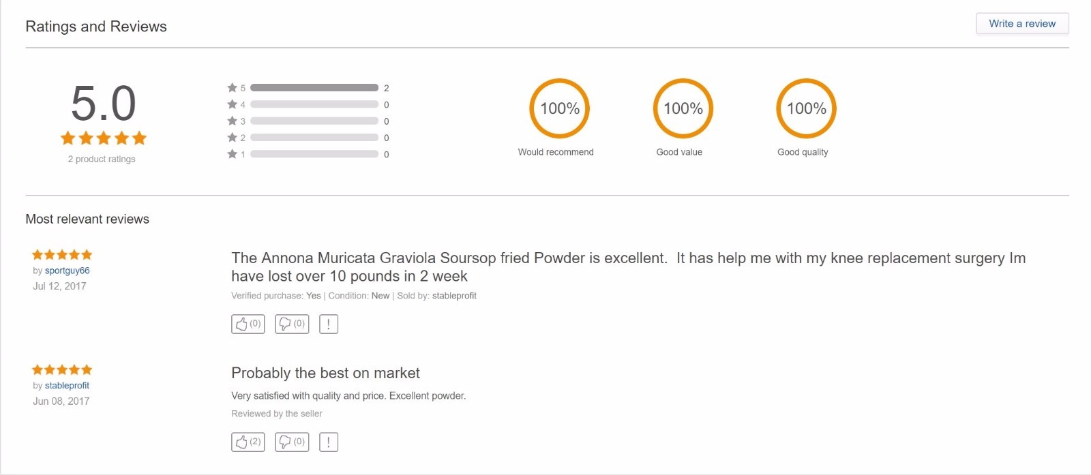1091x475 pixels.
Task: Select the 1 star rating row
Action: pos(314,154)
